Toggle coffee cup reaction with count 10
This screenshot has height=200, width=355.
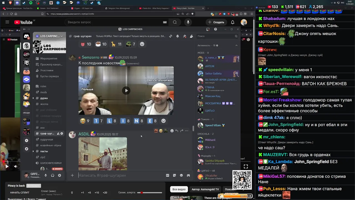pyautogui.click(x=101, y=44)
